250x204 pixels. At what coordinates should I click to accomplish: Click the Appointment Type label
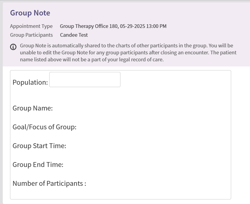[31, 26]
